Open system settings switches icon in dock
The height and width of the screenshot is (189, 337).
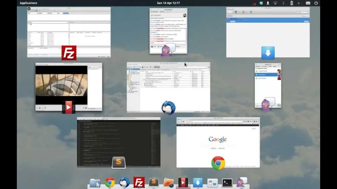point(212,183)
